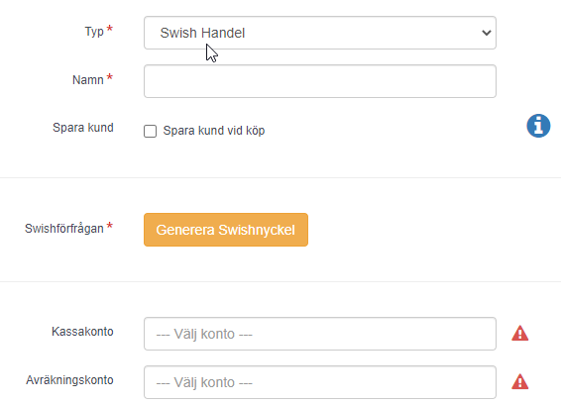Click the Avräkningskonto red warning triangle
Viewport: 561px width, 404px height.
(x=519, y=381)
